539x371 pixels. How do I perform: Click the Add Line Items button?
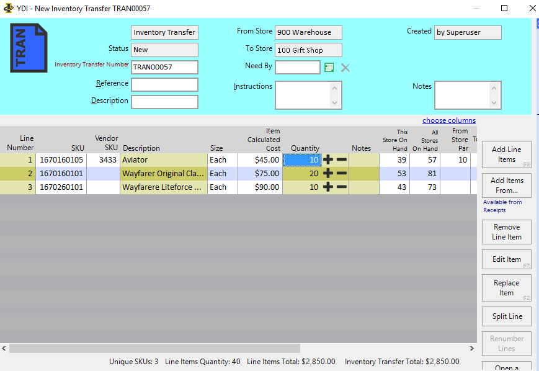click(x=506, y=154)
